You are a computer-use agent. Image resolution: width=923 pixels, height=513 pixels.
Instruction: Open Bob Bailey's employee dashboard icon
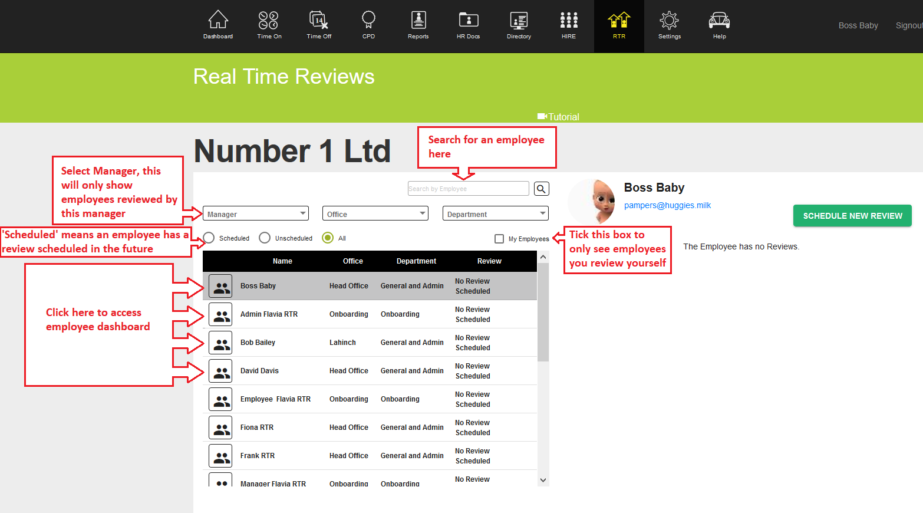pyautogui.click(x=220, y=343)
